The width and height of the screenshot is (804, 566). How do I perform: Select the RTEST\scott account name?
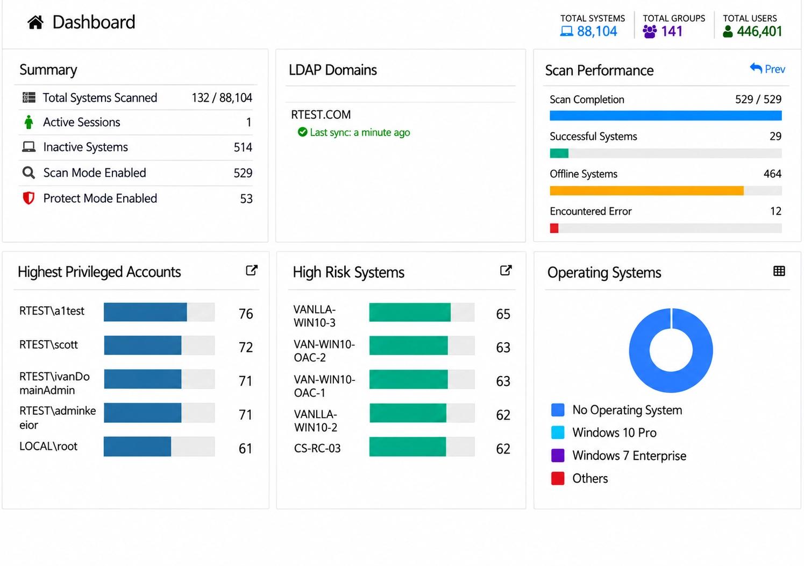(48, 344)
